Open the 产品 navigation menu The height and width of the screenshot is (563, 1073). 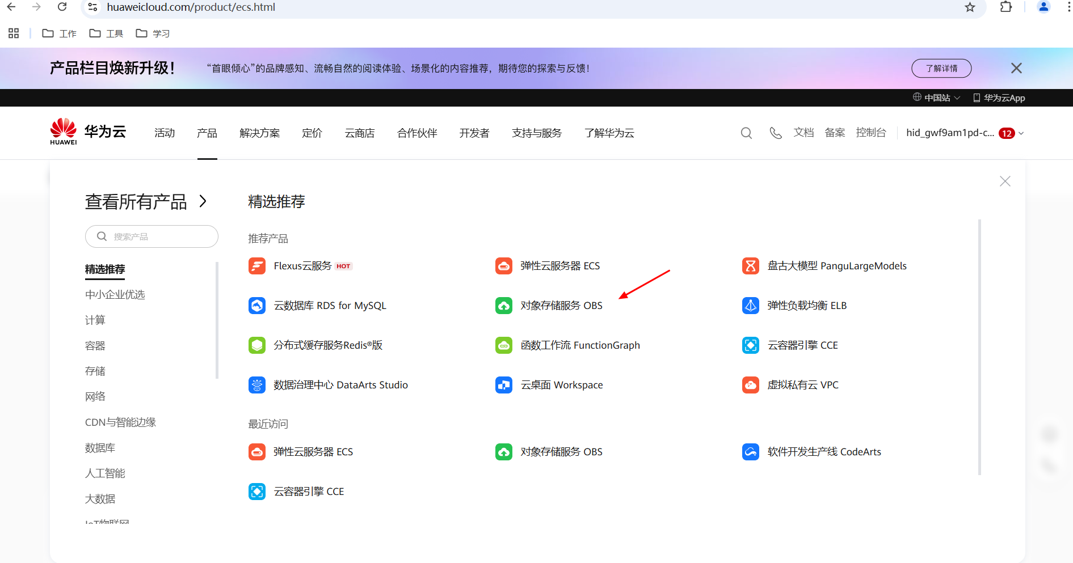[x=207, y=133]
